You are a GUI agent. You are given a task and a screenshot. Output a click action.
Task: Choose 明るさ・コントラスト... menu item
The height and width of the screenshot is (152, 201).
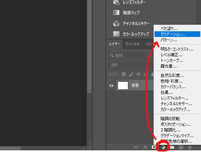(177, 49)
